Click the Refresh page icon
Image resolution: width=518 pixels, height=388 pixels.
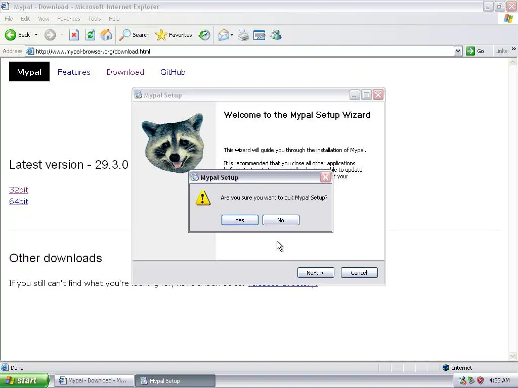[x=90, y=35]
